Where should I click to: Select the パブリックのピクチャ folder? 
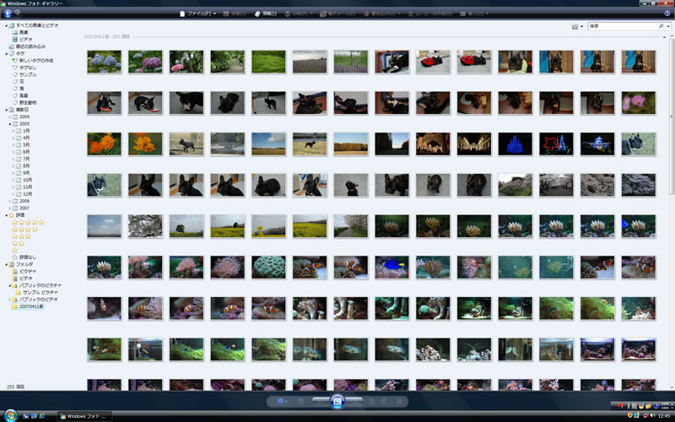pyautogui.click(x=40, y=285)
